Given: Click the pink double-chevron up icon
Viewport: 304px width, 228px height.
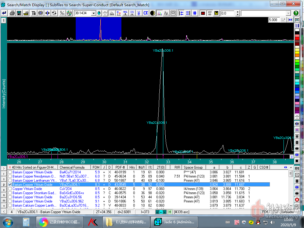Looking at the screenshot, I should (x=297, y=130).
